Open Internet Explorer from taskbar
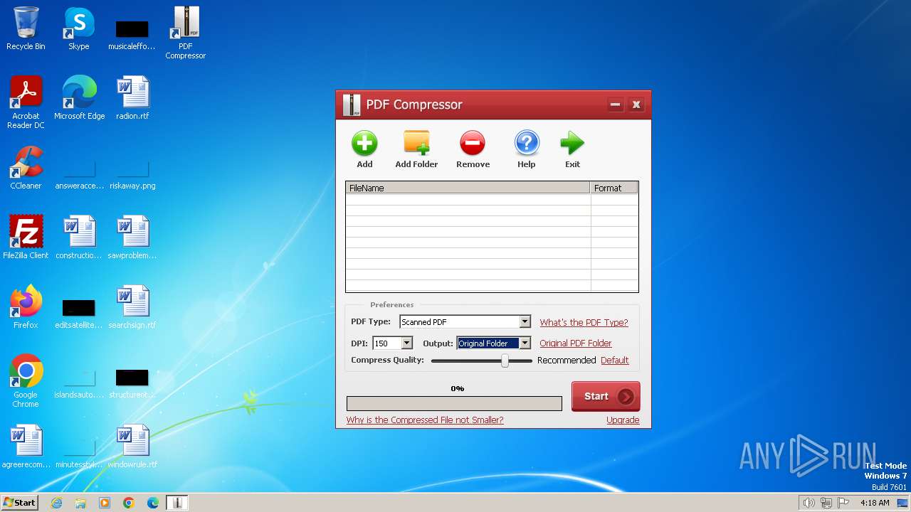 coord(56,503)
